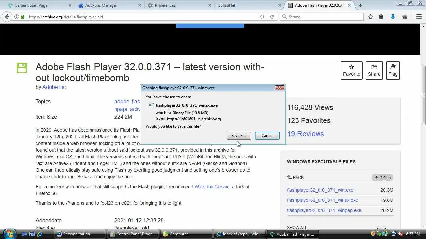Open a new tab with plus button

tap(360, 5)
